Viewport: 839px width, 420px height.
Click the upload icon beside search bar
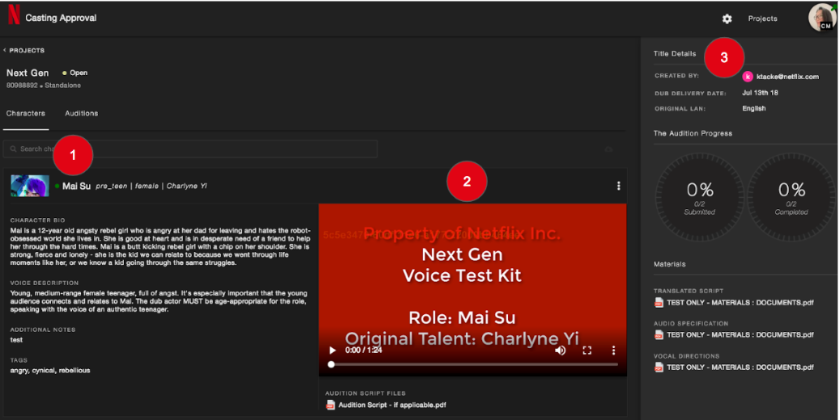pyautogui.click(x=608, y=149)
